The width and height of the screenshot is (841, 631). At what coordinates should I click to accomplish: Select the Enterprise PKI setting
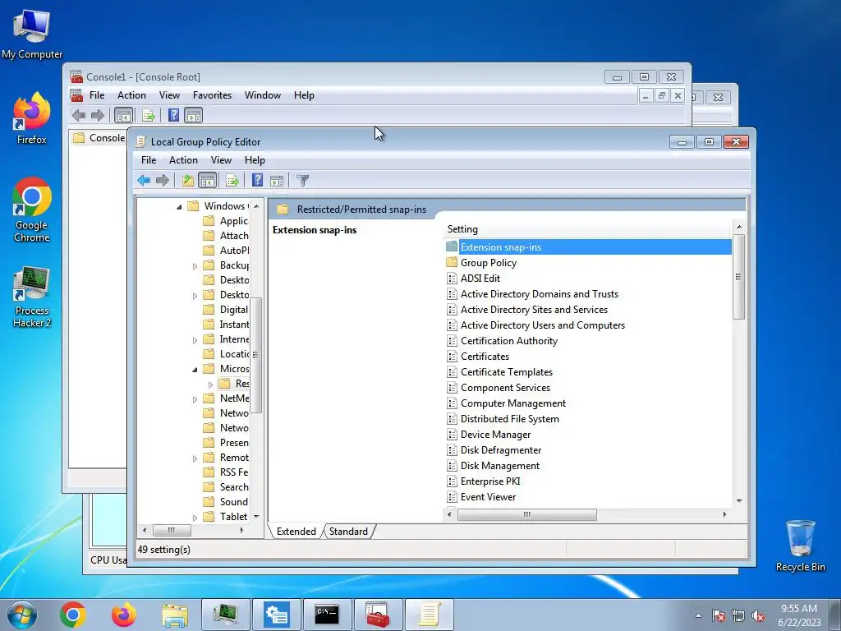[490, 481]
